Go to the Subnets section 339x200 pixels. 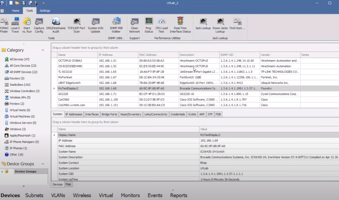pyautogui.click(x=34, y=195)
